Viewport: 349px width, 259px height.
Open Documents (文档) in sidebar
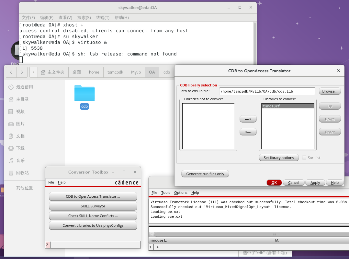pyautogui.click(x=16, y=136)
